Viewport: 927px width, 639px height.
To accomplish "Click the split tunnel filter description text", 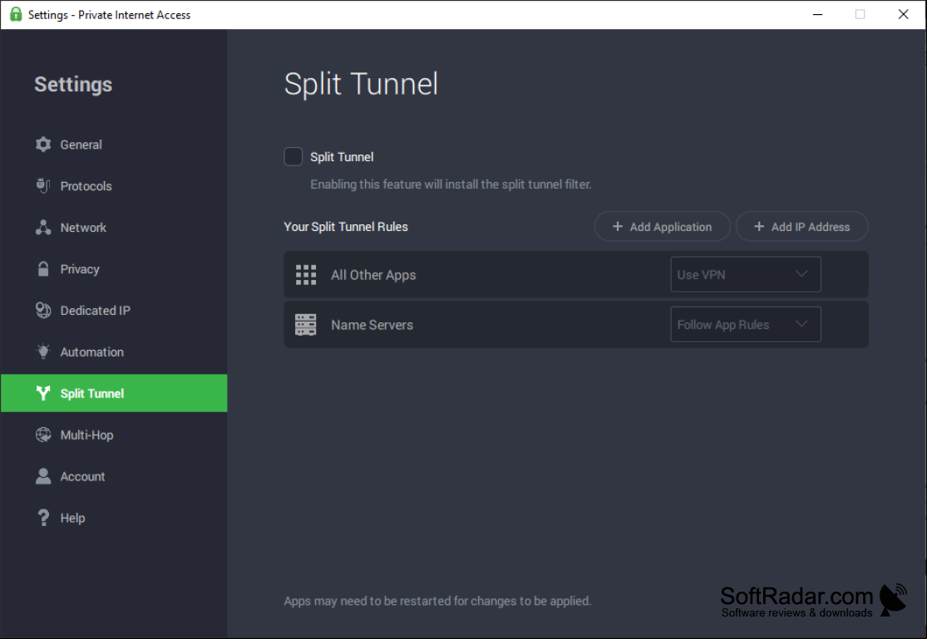I will pyautogui.click(x=451, y=184).
